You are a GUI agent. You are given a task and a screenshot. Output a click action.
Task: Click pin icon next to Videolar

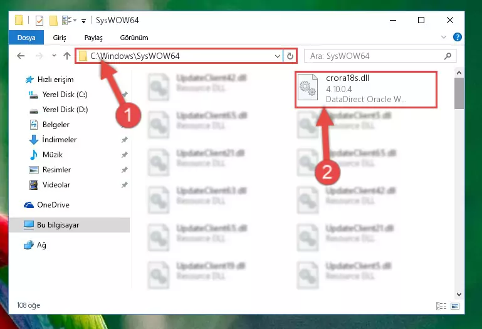coord(125,185)
